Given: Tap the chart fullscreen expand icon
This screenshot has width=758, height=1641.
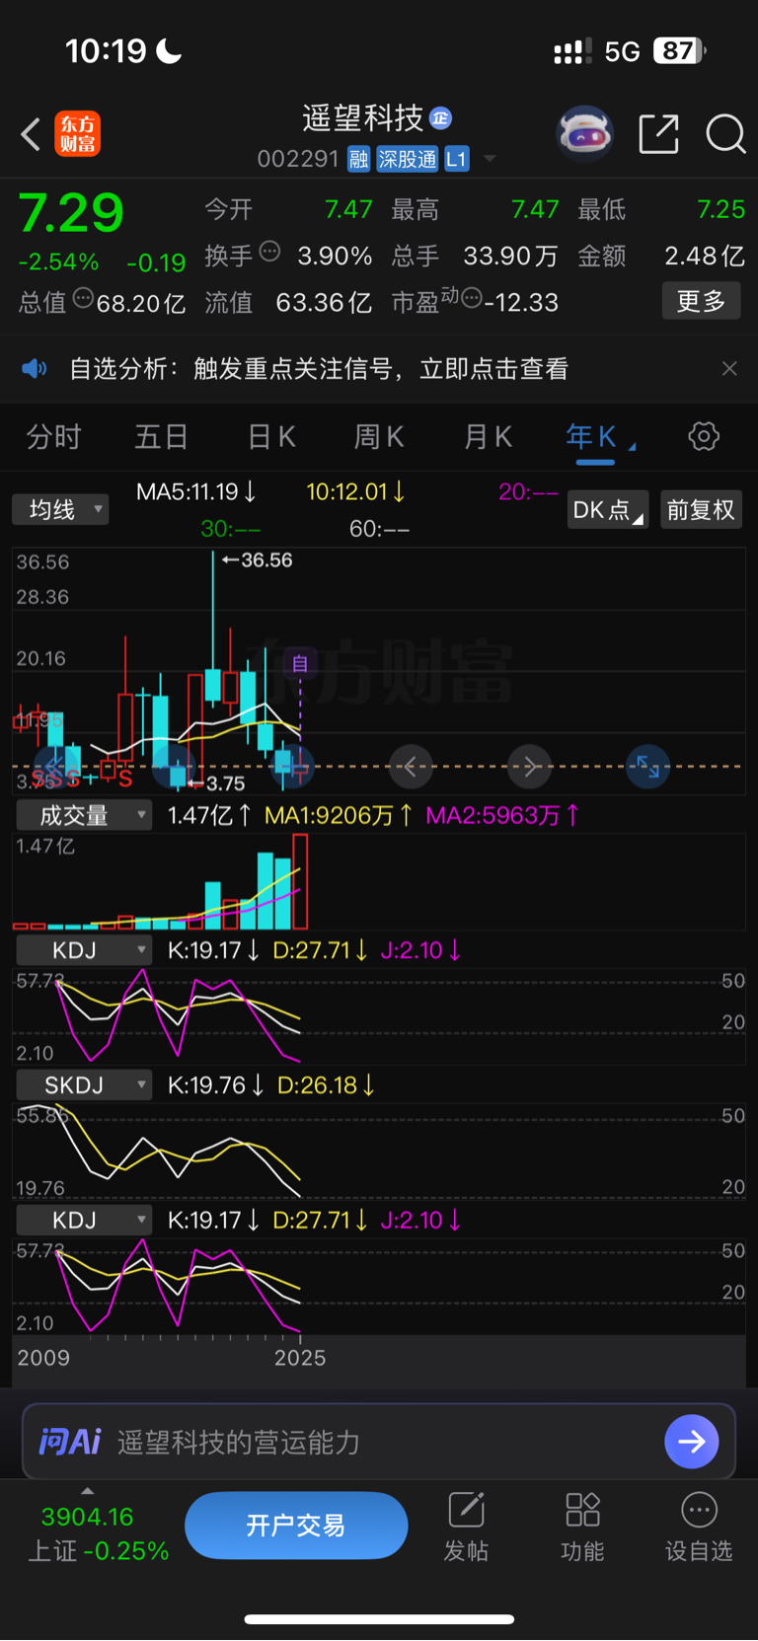Looking at the screenshot, I should tap(648, 766).
